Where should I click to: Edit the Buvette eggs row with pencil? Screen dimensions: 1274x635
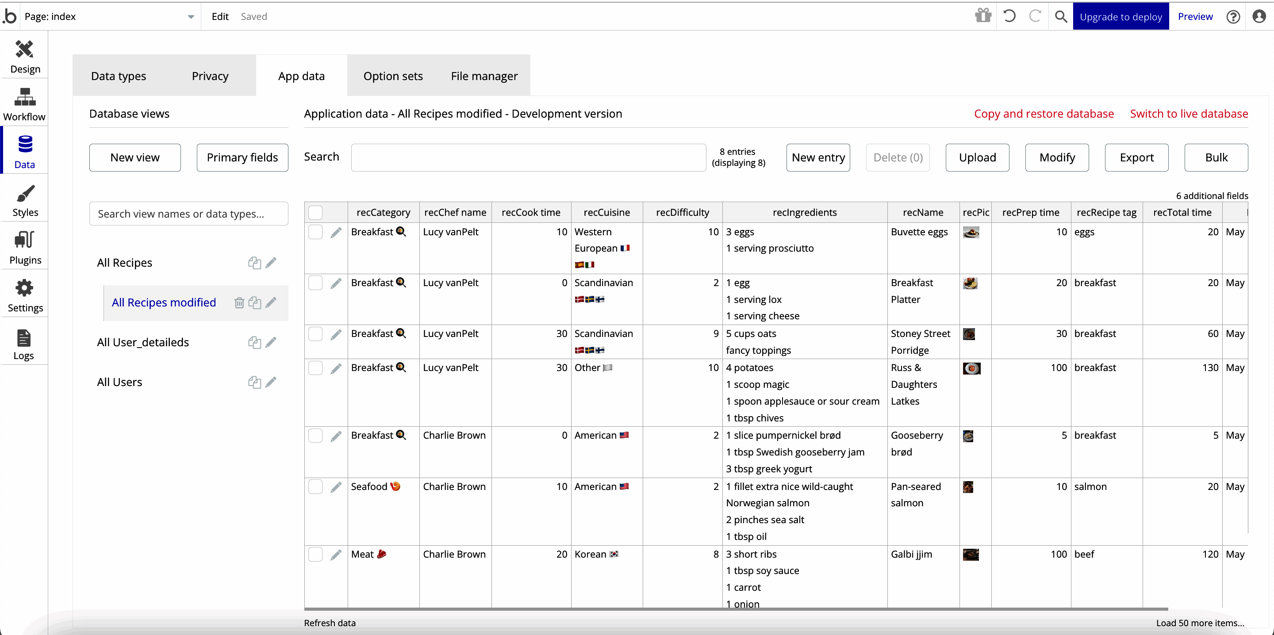(336, 232)
